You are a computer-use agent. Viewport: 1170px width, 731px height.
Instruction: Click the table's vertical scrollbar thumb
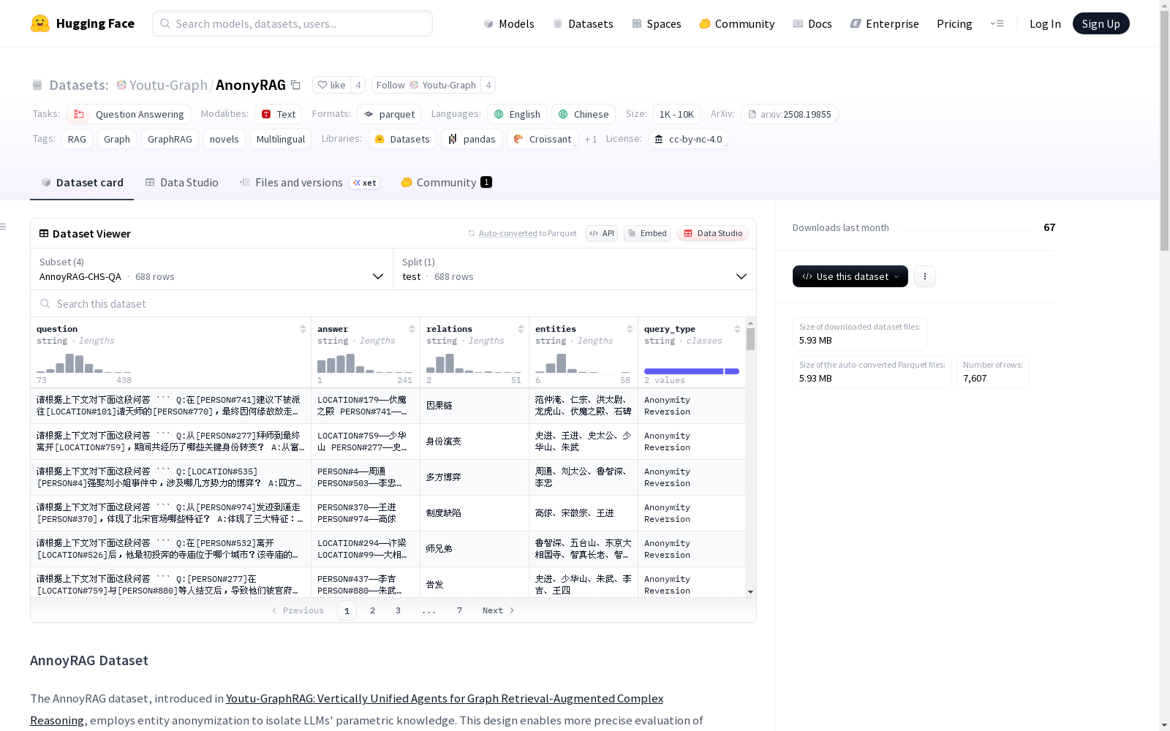click(750, 339)
